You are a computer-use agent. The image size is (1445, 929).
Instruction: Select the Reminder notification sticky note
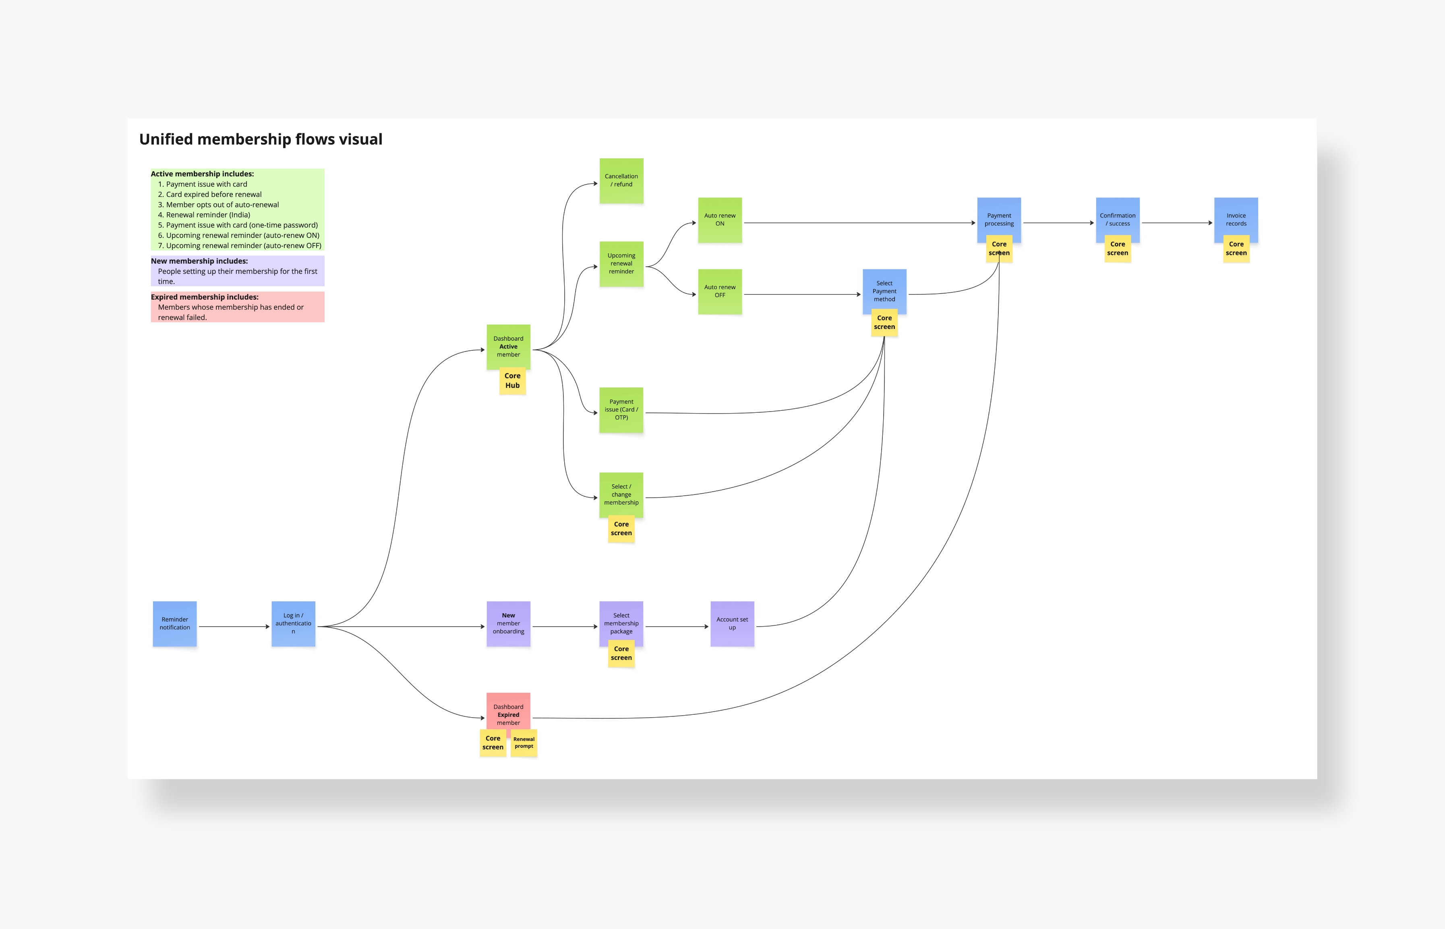(x=174, y=623)
